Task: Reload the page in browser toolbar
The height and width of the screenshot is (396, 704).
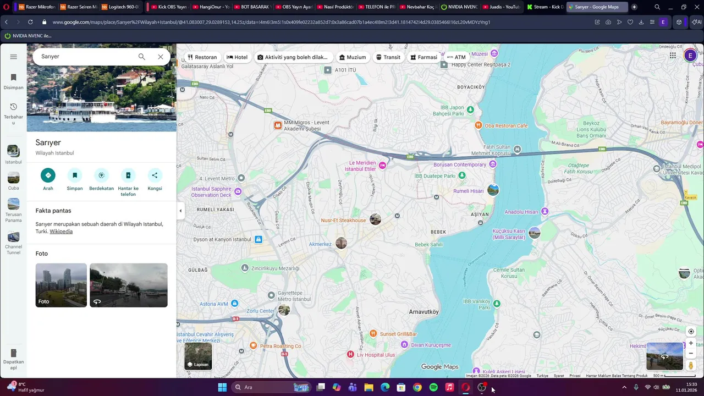Action: (x=30, y=22)
